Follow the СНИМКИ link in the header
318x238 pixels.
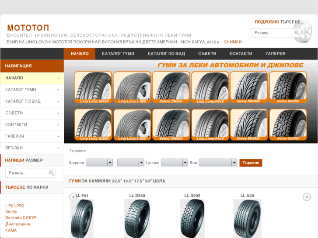(233, 42)
